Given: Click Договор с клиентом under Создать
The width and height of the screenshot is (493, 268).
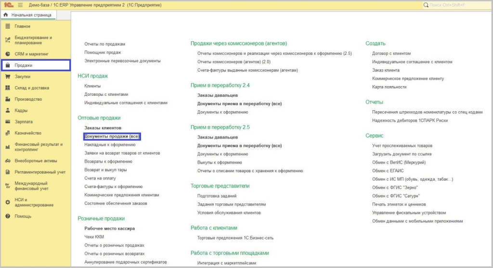Looking at the screenshot, I should (x=391, y=53).
